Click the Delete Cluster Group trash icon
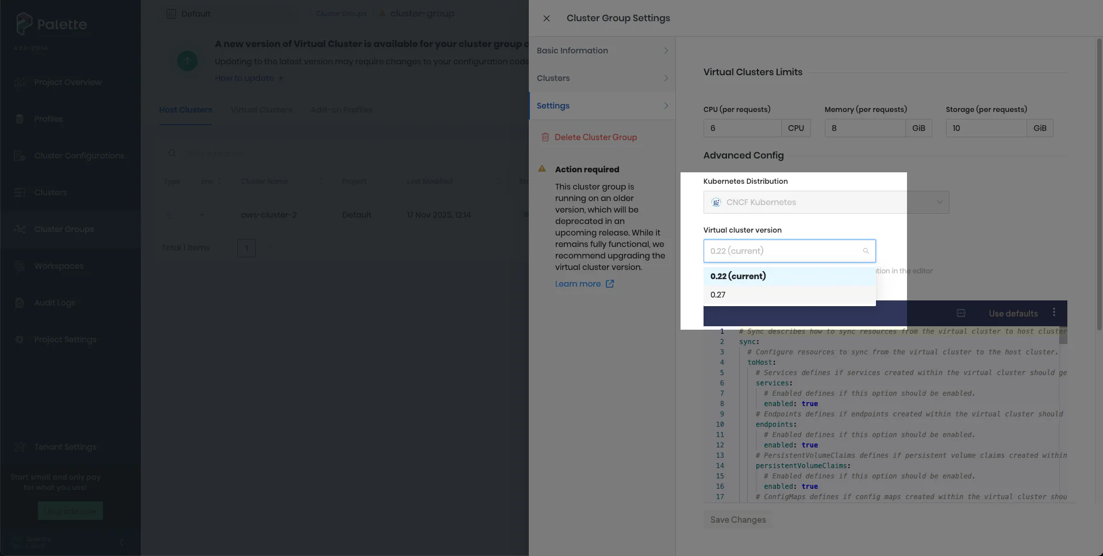This screenshot has height=556, width=1103. tap(545, 137)
